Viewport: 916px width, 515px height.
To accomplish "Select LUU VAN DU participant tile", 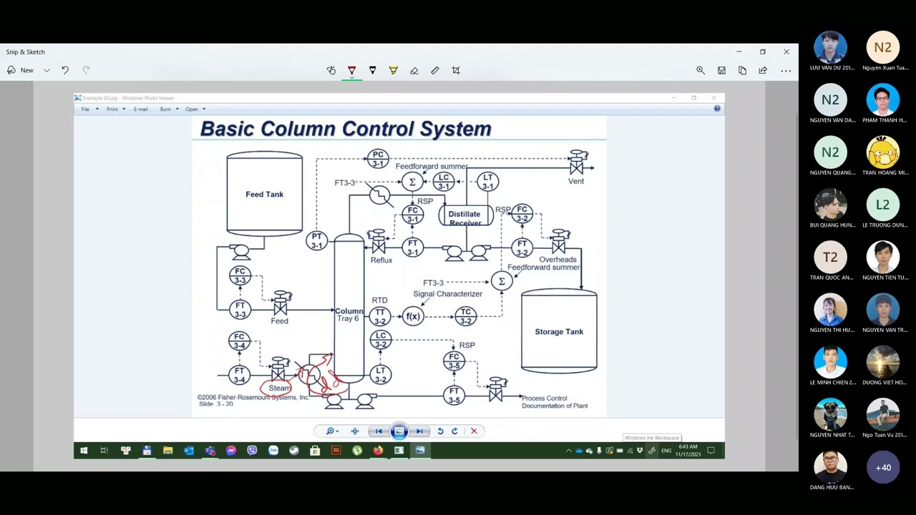I will (831, 51).
